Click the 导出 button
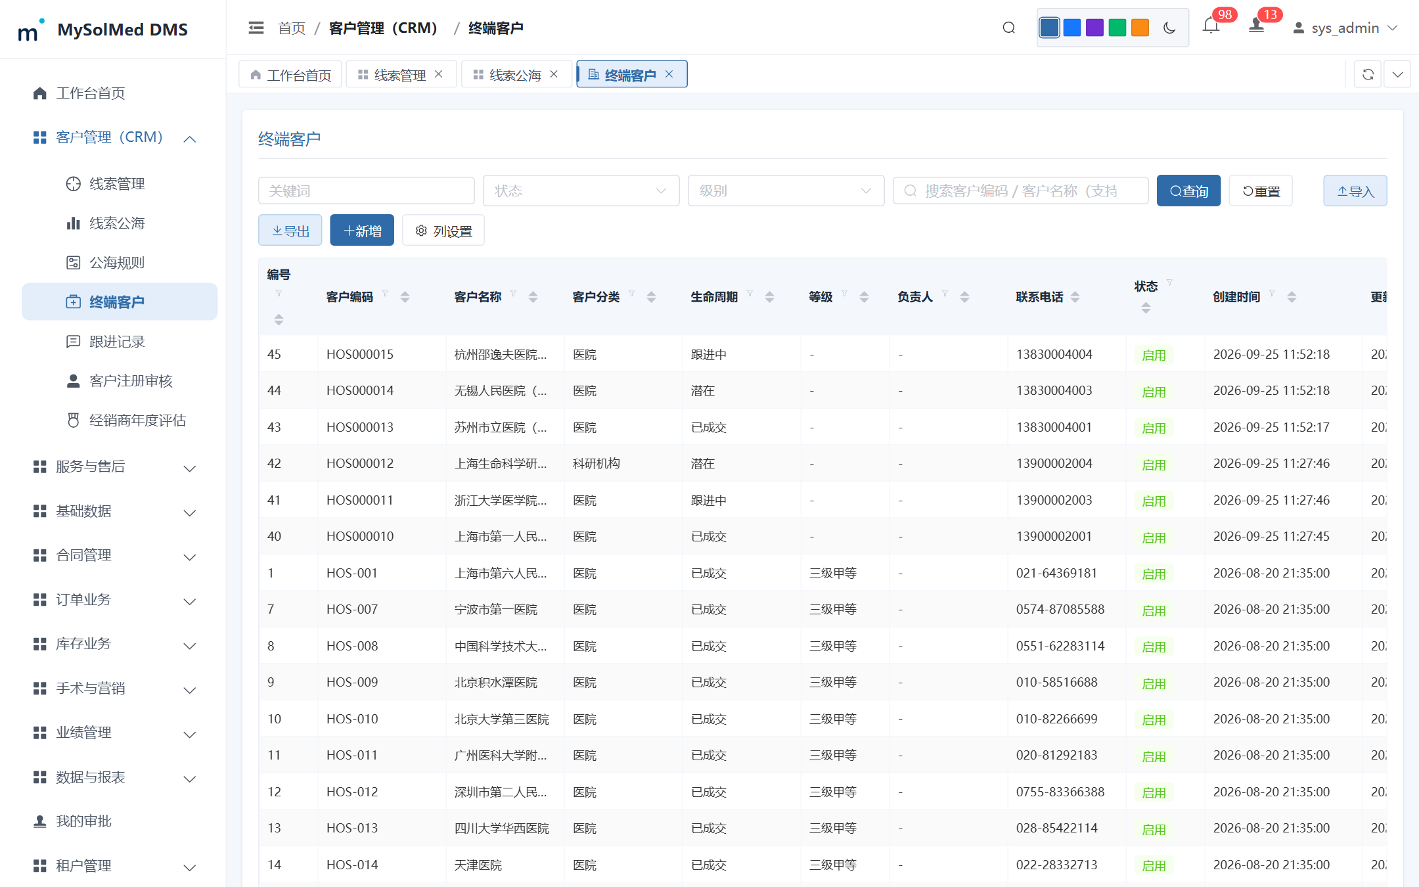 [290, 230]
